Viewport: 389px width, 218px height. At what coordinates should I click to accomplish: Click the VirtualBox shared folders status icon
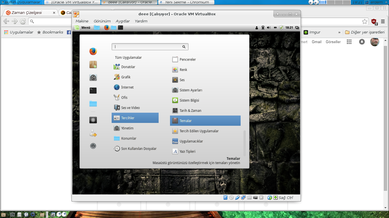pos(249,198)
